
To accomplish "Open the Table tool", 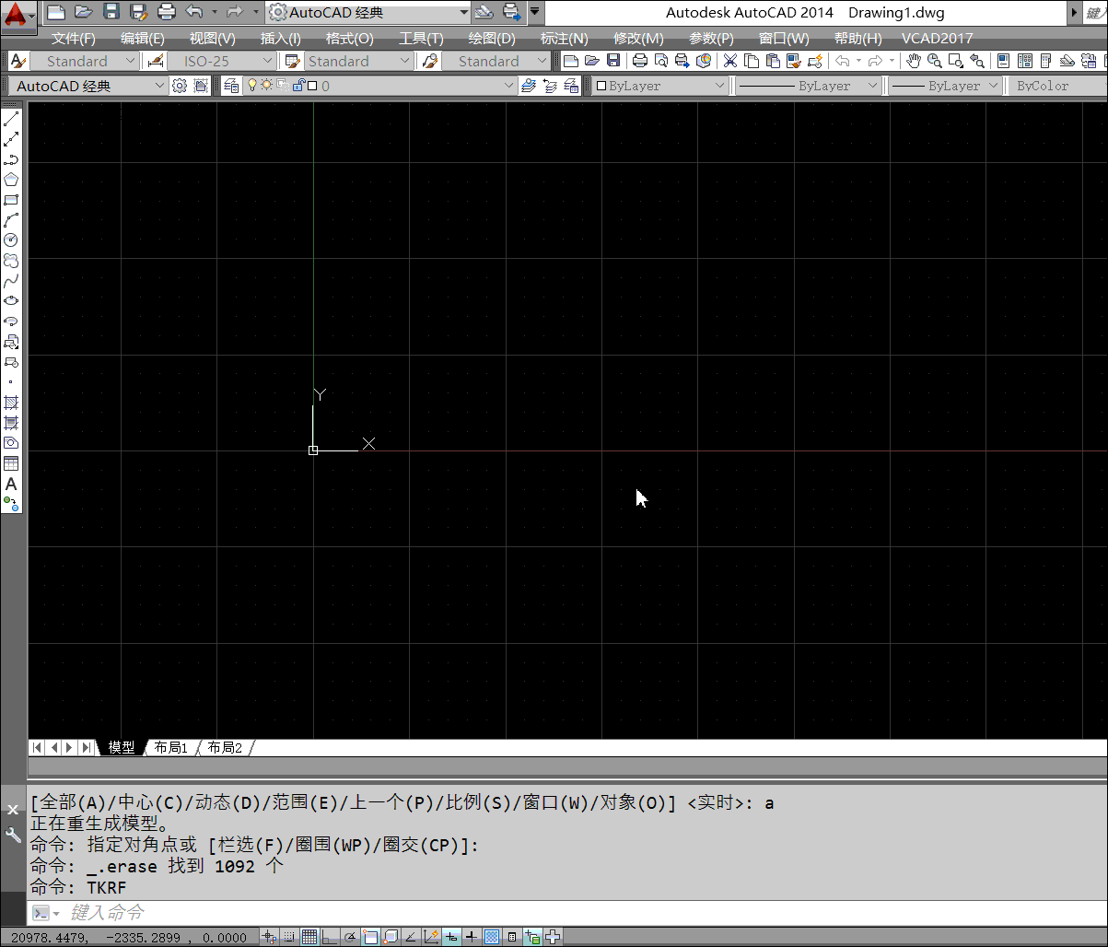I will click(x=11, y=463).
